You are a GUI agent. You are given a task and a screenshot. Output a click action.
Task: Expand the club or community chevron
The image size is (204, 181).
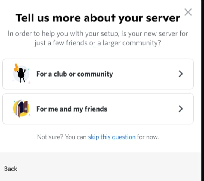(181, 74)
